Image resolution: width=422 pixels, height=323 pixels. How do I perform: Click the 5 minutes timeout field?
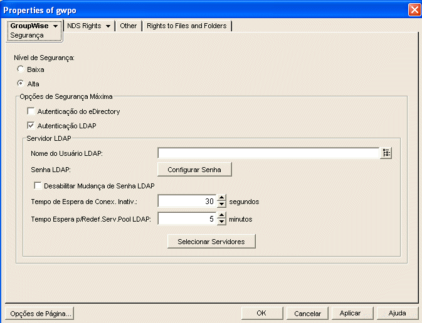coord(187,218)
